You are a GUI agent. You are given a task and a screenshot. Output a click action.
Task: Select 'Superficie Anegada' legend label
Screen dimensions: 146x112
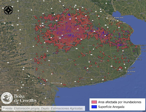coord(111,107)
